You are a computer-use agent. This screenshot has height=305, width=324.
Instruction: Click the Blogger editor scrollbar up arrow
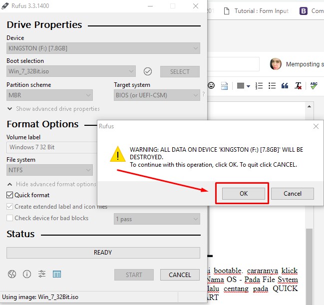[309, 106]
